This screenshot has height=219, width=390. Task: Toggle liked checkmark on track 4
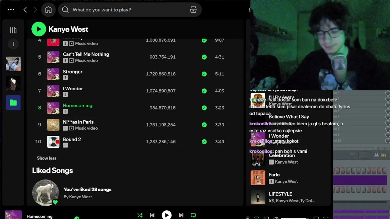[x=204, y=40]
